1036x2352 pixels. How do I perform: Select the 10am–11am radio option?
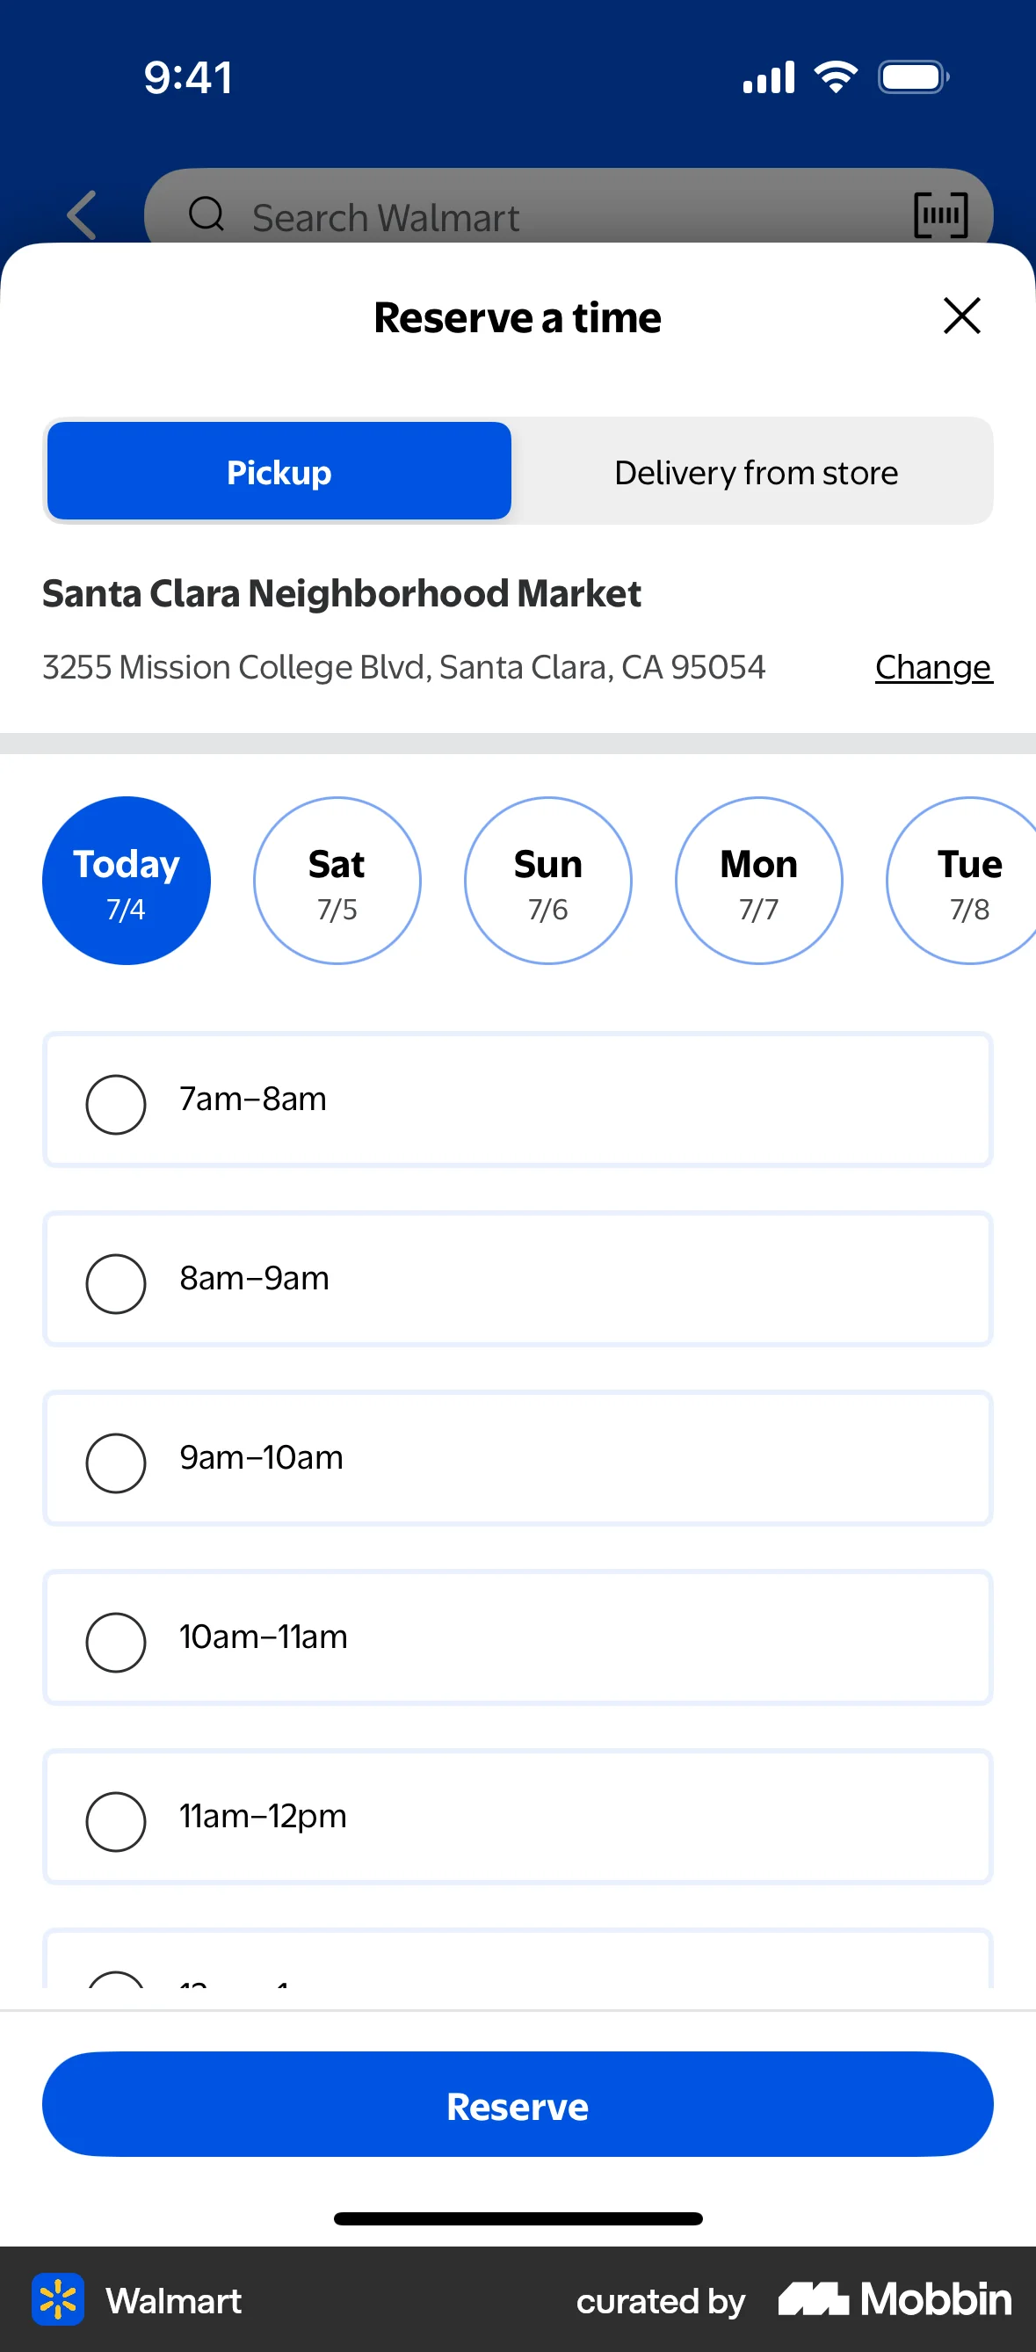[116, 1642]
